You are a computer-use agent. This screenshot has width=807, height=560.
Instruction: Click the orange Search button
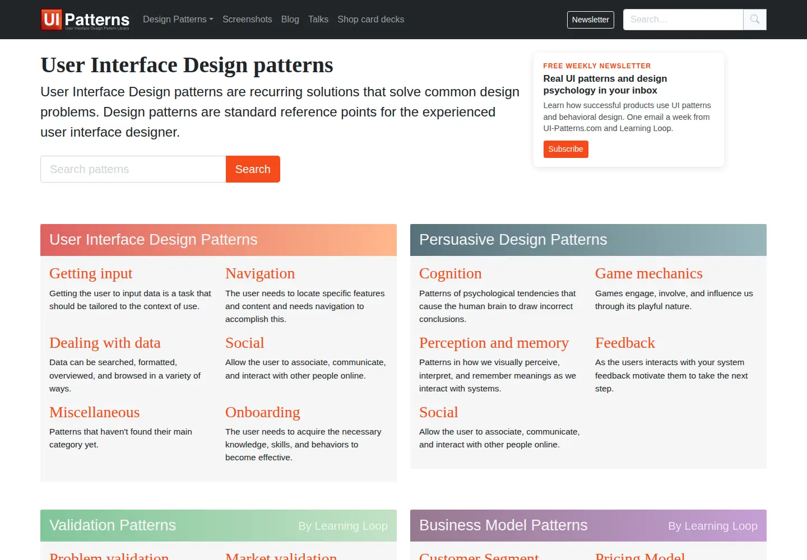coord(253,169)
